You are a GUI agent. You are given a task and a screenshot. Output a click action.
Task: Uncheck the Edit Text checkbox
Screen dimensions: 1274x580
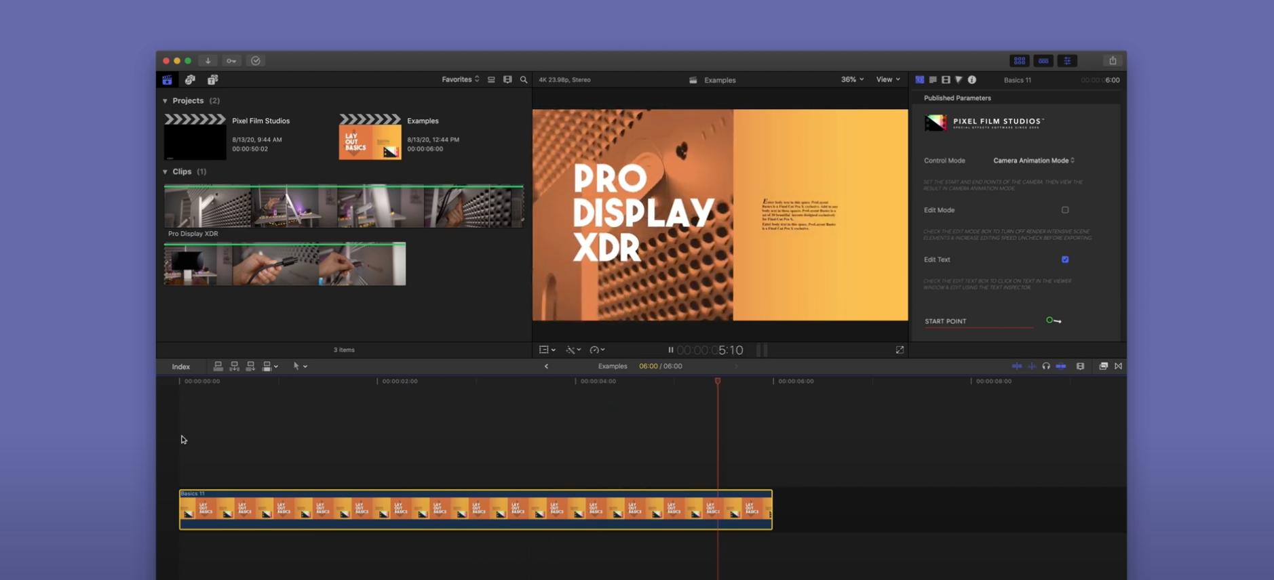[1065, 260]
